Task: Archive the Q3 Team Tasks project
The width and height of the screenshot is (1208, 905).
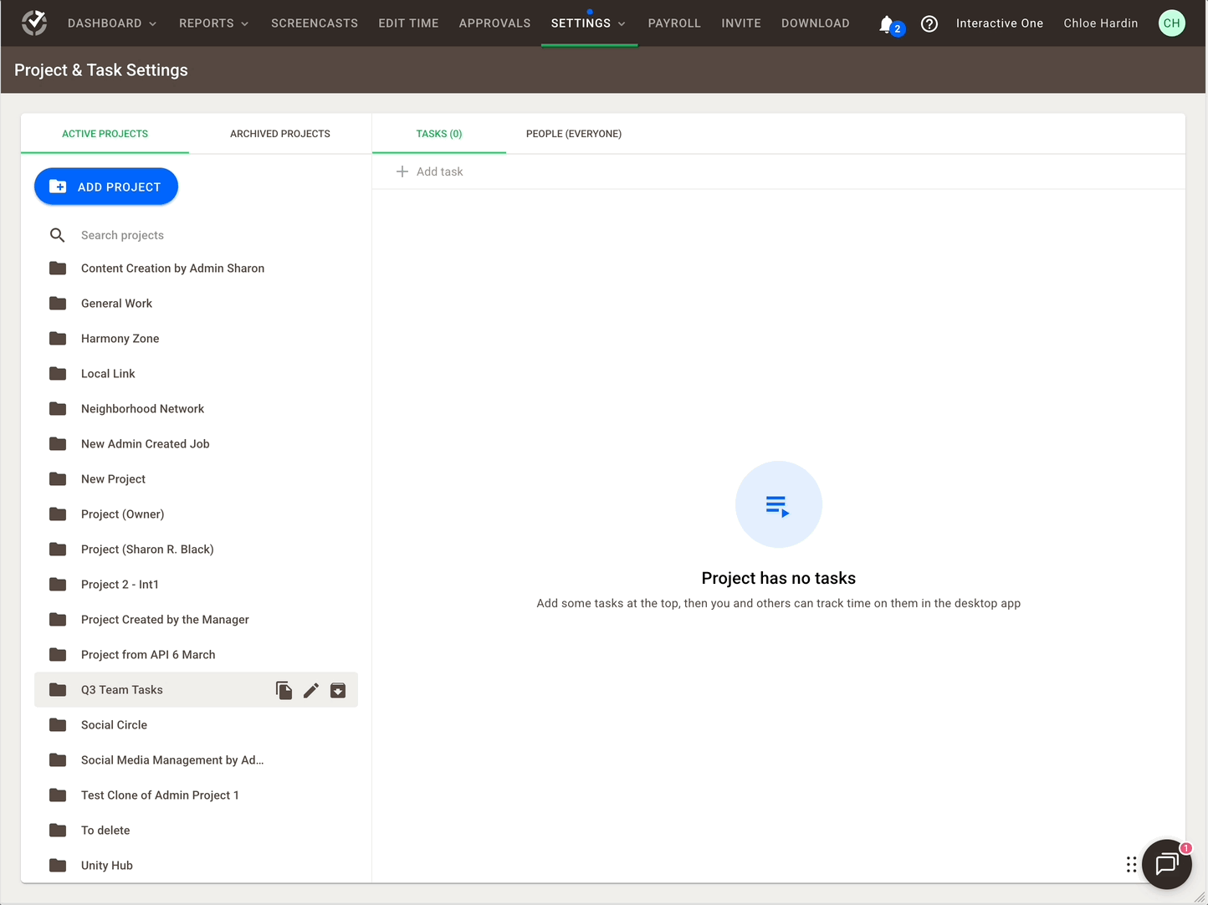Action: [338, 690]
